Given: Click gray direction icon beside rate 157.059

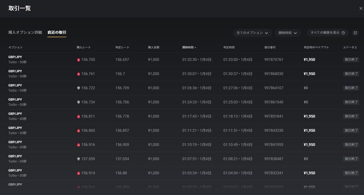Looking at the screenshot, I should [x=78, y=159].
